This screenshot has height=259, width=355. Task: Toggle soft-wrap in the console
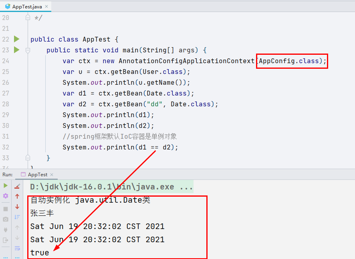pyautogui.click(x=17, y=248)
